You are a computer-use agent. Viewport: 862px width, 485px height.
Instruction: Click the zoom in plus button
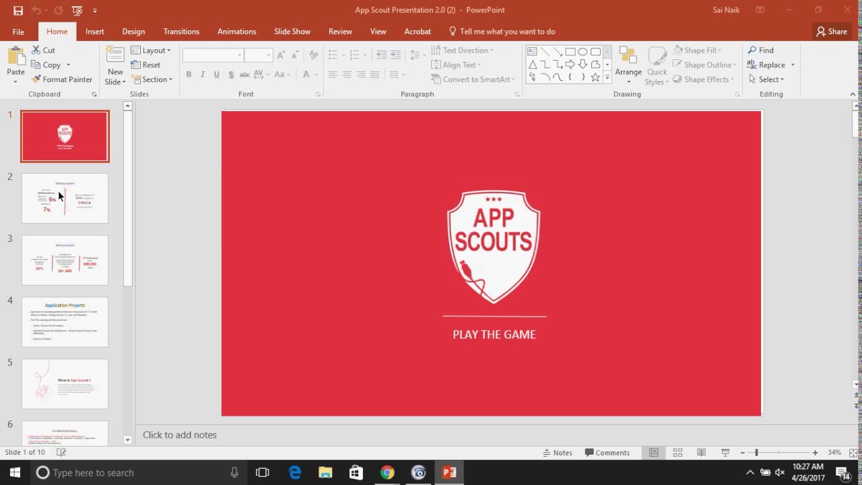tap(815, 453)
